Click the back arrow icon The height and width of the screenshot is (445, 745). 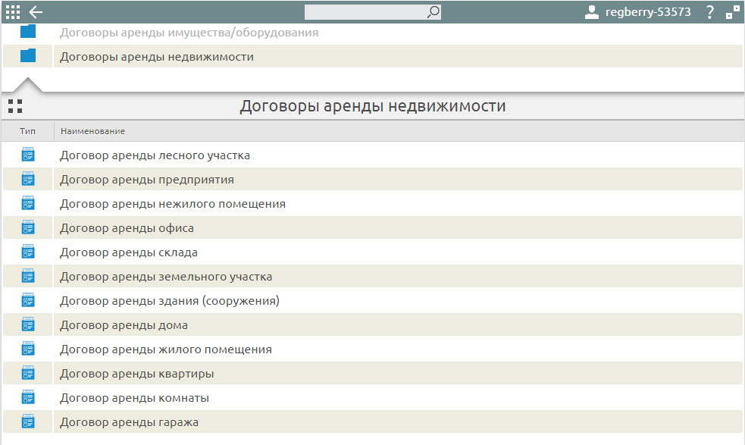(x=36, y=11)
